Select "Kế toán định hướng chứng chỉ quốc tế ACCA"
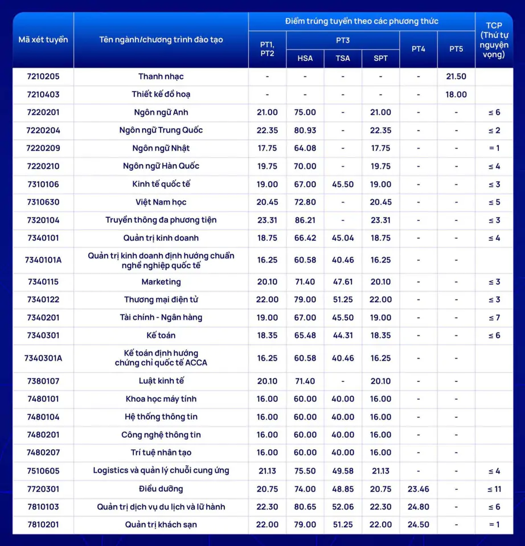This screenshot has height=546, width=525. 161,358
